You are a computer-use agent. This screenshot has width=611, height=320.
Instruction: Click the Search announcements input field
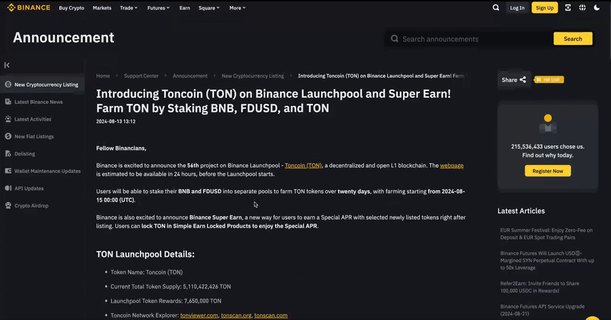coord(474,39)
